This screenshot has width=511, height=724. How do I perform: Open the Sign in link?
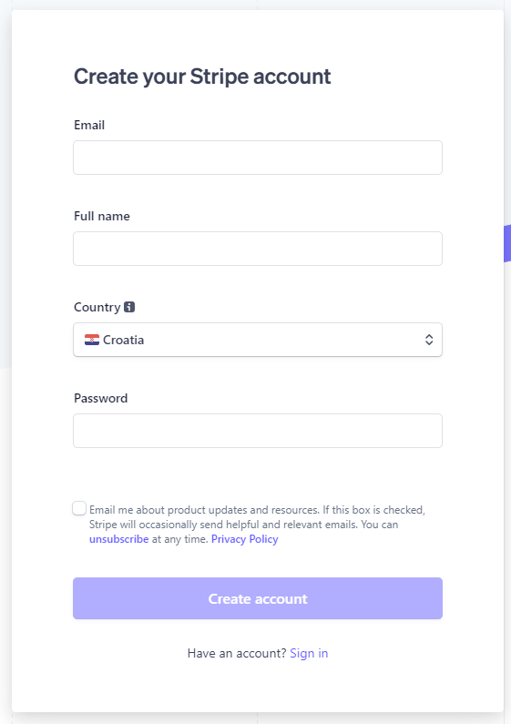click(309, 653)
